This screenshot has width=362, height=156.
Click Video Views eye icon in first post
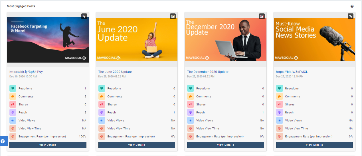pyautogui.click(x=13, y=121)
